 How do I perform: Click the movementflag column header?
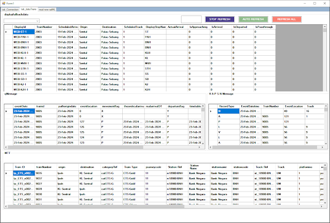(x=111, y=106)
